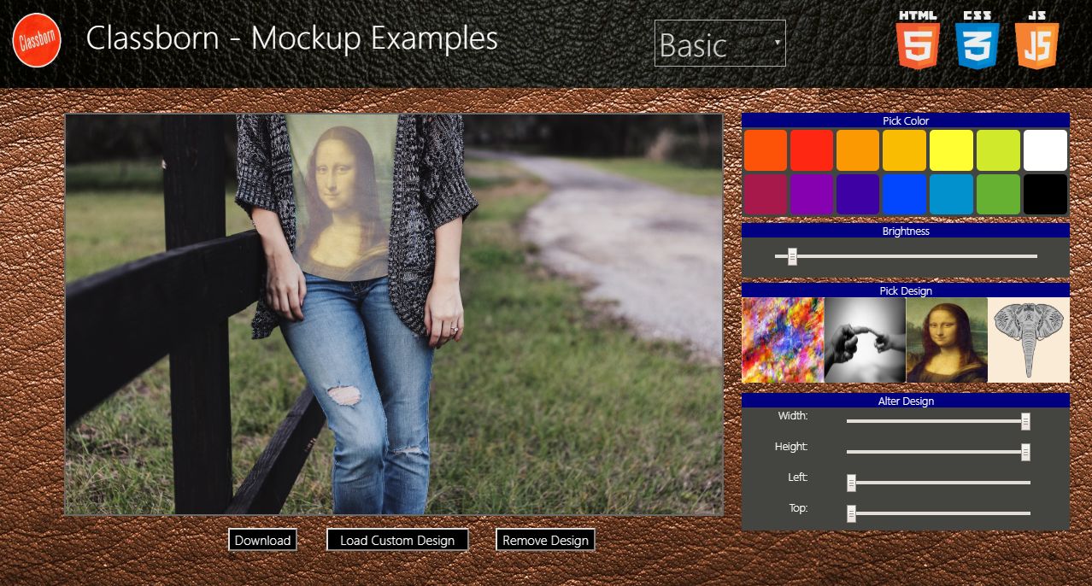Click the Classborn - Mockup Examples title
Viewport: 1092px width, 586px height.
[x=292, y=38]
